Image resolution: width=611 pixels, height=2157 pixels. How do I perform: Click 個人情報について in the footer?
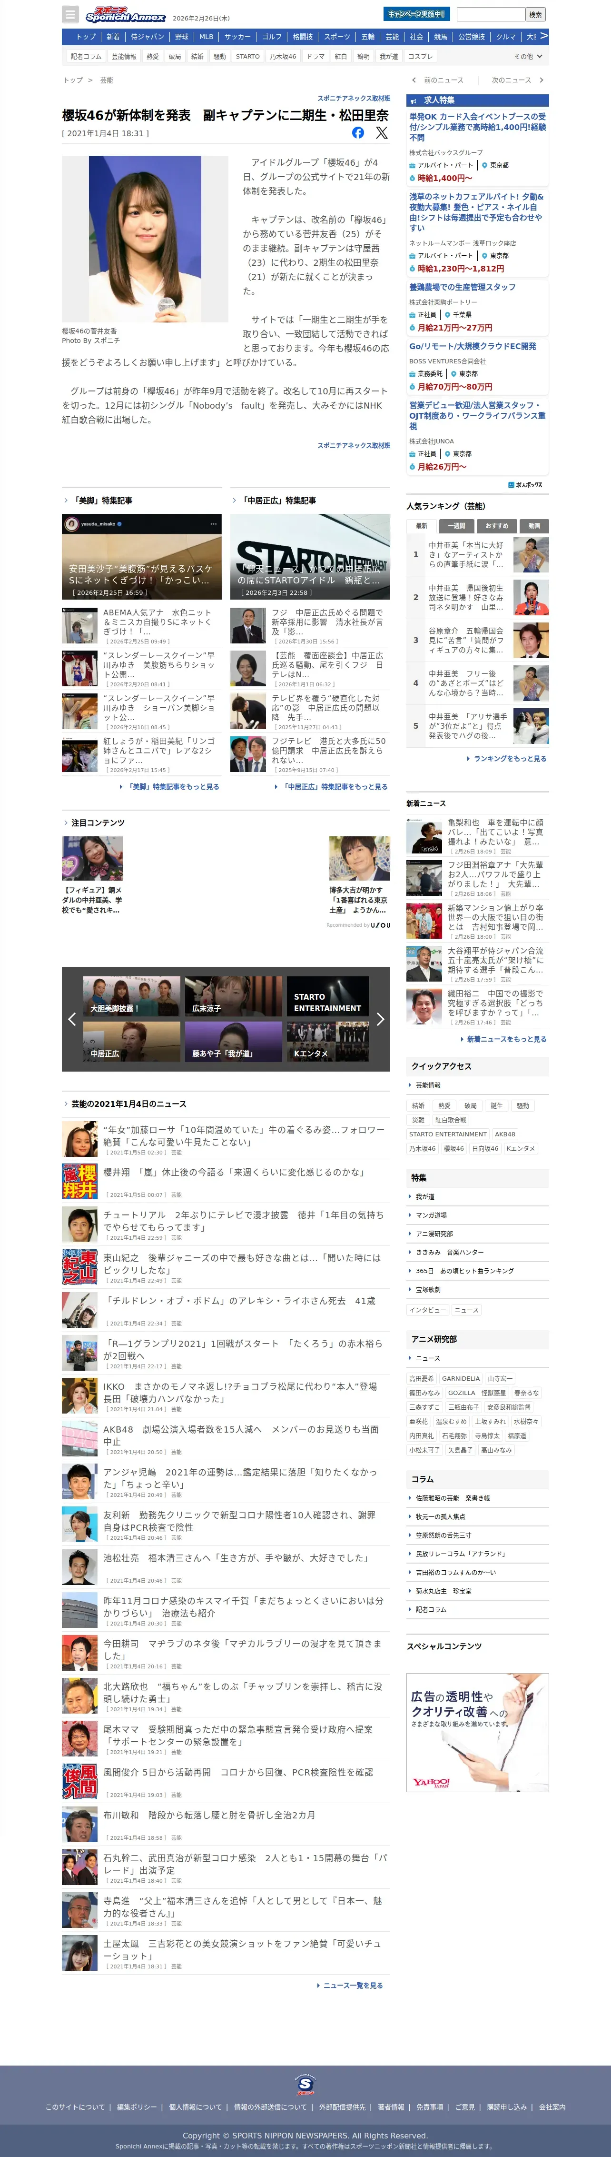(x=195, y=2107)
